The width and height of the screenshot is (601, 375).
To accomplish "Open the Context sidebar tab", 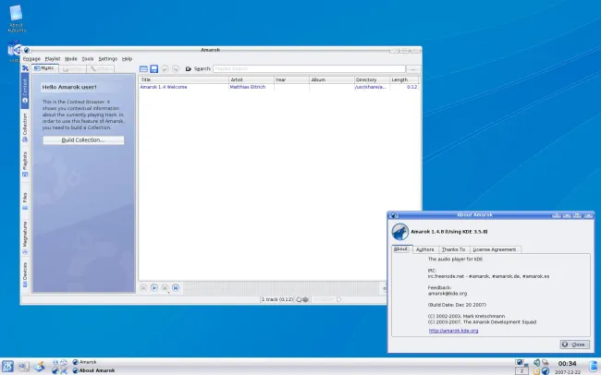I will 25,90.
